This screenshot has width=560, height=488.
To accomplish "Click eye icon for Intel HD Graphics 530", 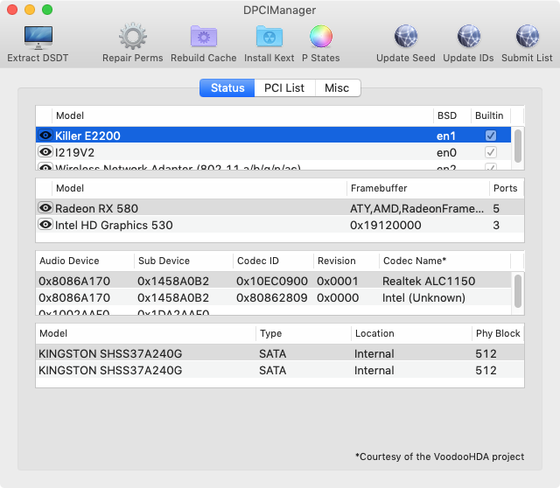I will click(x=45, y=225).
